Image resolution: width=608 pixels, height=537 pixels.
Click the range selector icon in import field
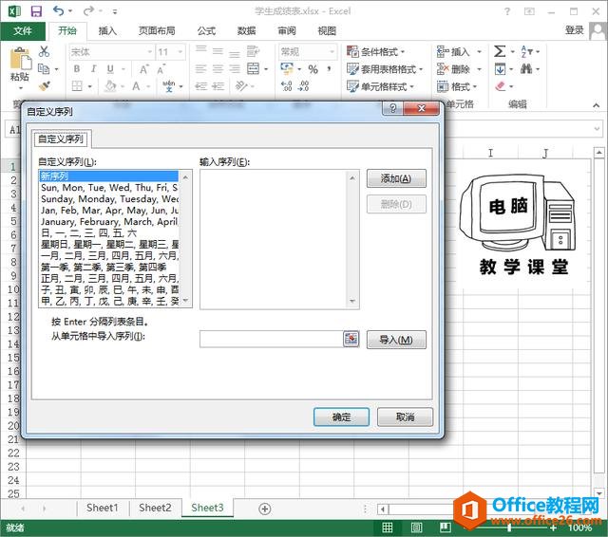coord(351,339)
